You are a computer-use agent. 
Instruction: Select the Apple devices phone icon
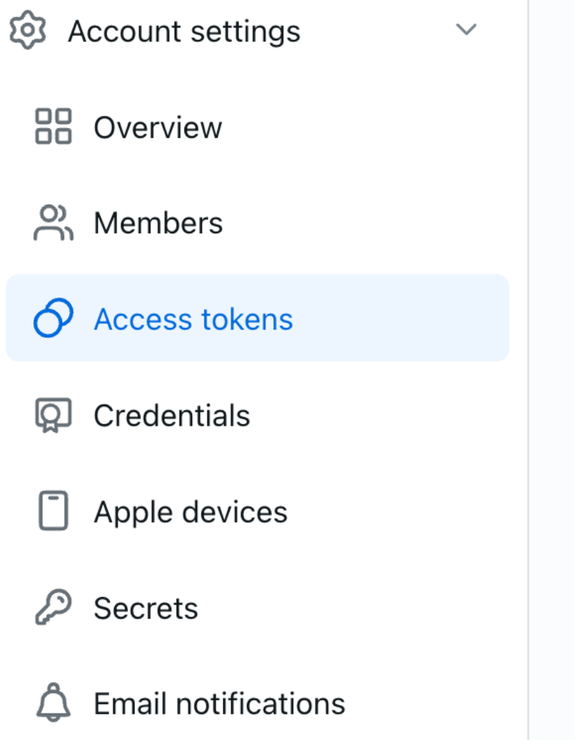(x=53, y=511)
